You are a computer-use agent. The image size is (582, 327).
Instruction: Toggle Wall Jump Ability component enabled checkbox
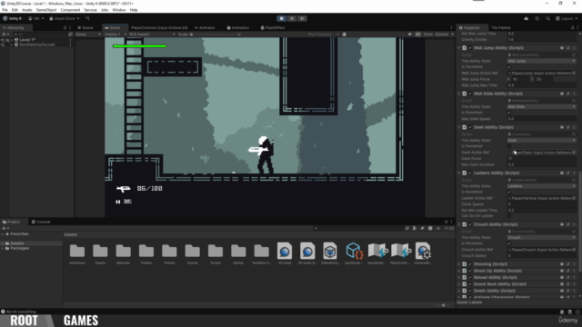click(470, 48)
